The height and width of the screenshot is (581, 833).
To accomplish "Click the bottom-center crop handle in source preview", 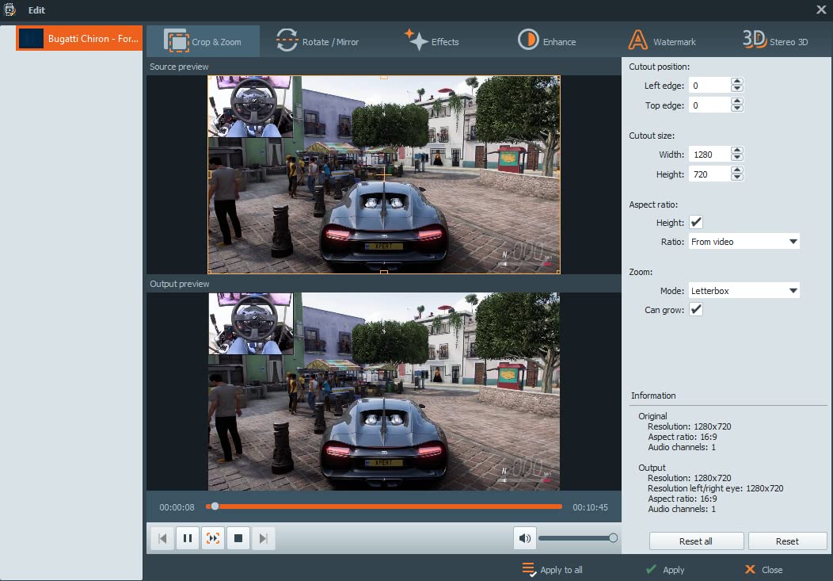I will tap(384, 272).
